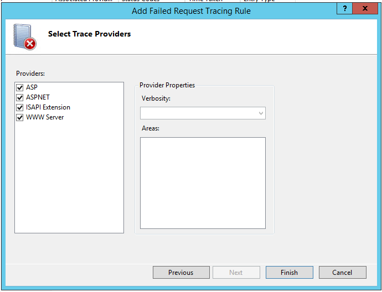Click the help question mark button
The image size is (382, 292).
point(345,8)
